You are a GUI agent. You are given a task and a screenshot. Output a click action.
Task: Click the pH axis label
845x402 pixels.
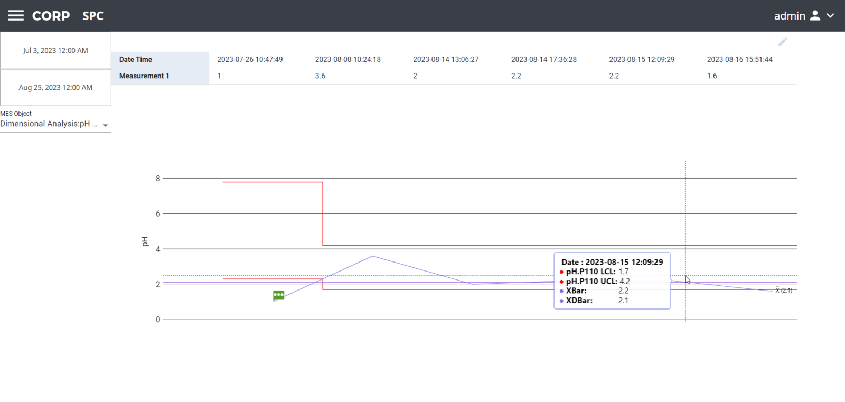(145, 241)
